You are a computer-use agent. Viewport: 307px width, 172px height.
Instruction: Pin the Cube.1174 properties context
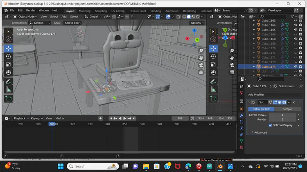click(301, 86)
